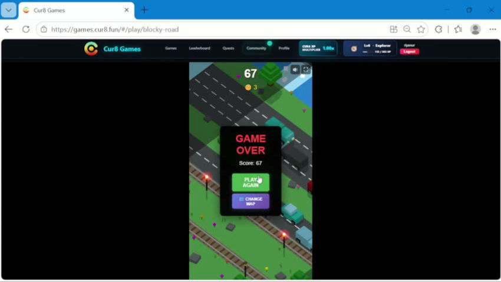Screen dimensions: 501x282
Task: Open the Quests page
Action: 228,48
